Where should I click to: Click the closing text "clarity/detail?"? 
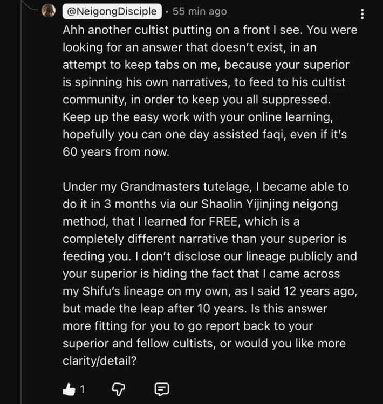pos(100,361)
